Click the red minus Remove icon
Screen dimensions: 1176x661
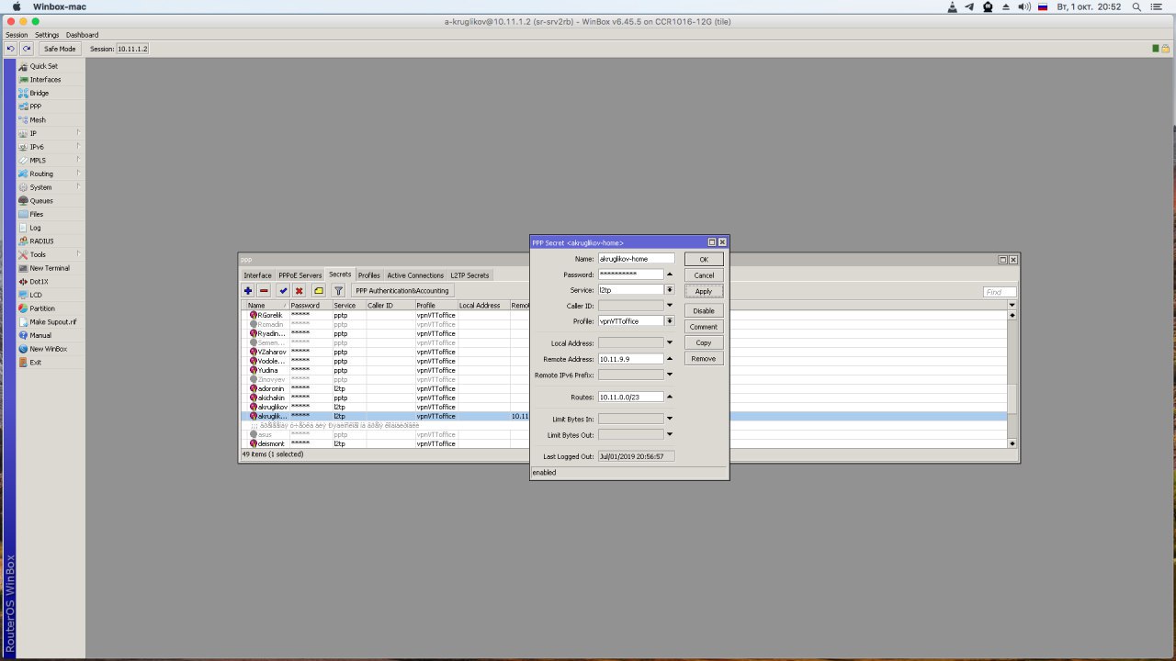(264, 291)
